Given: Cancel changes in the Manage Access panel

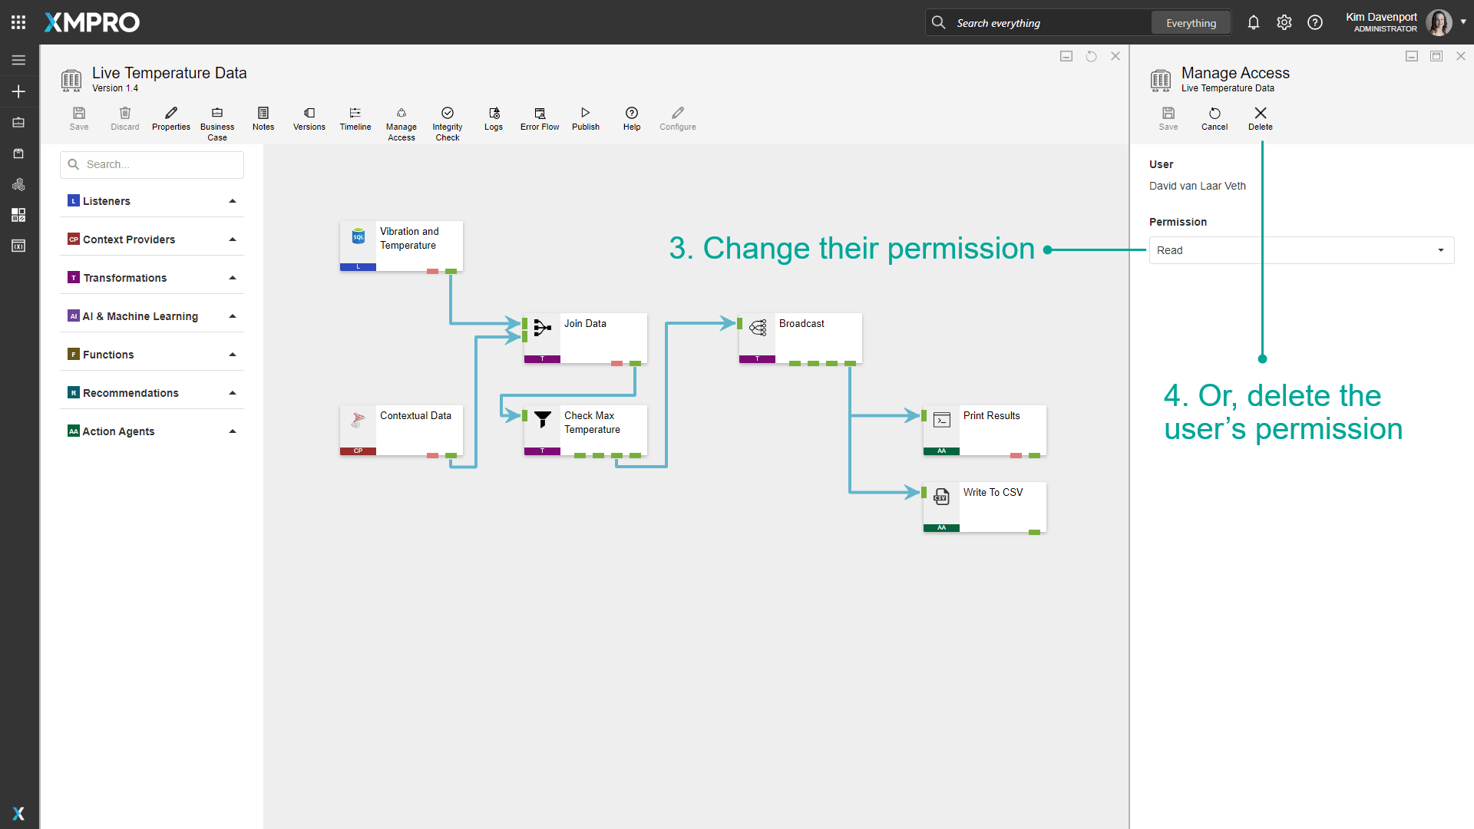Looking at the screenshot, I should click(1215, 119).
